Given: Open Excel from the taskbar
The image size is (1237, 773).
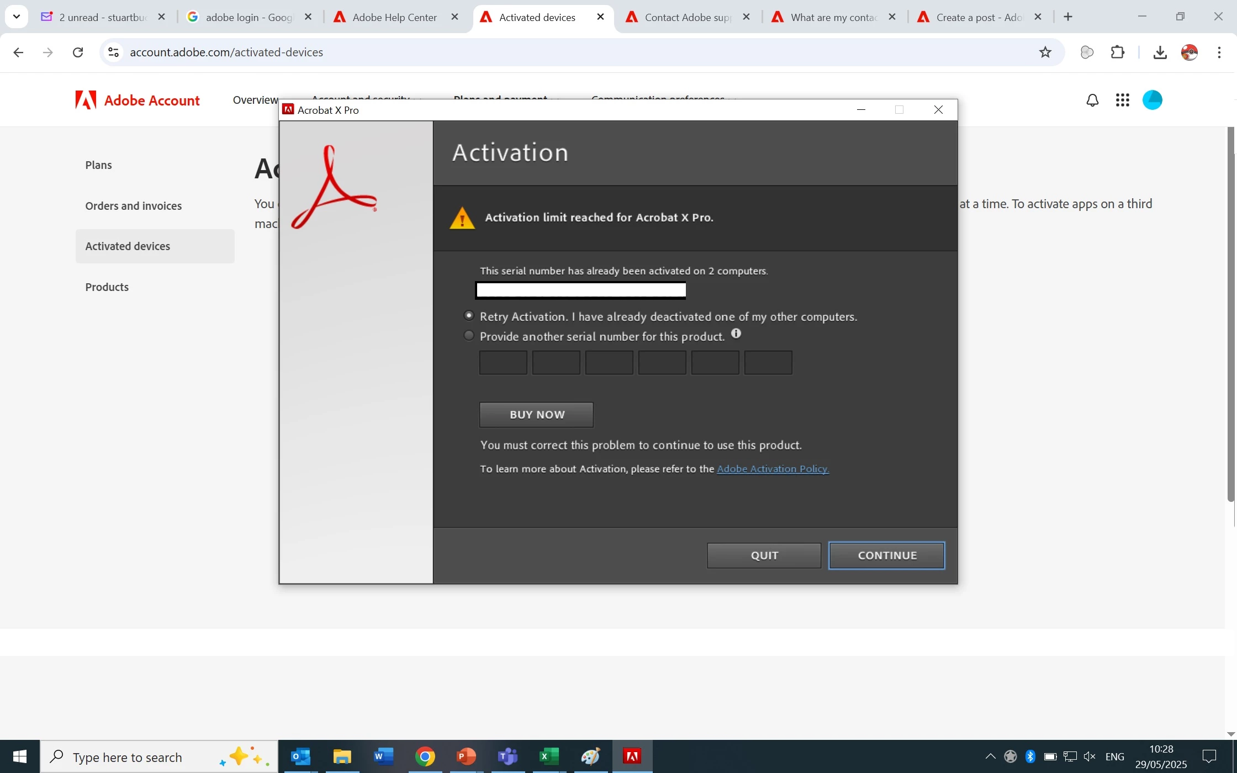Looking at the screenshot, I should click(x=548, y=756).
